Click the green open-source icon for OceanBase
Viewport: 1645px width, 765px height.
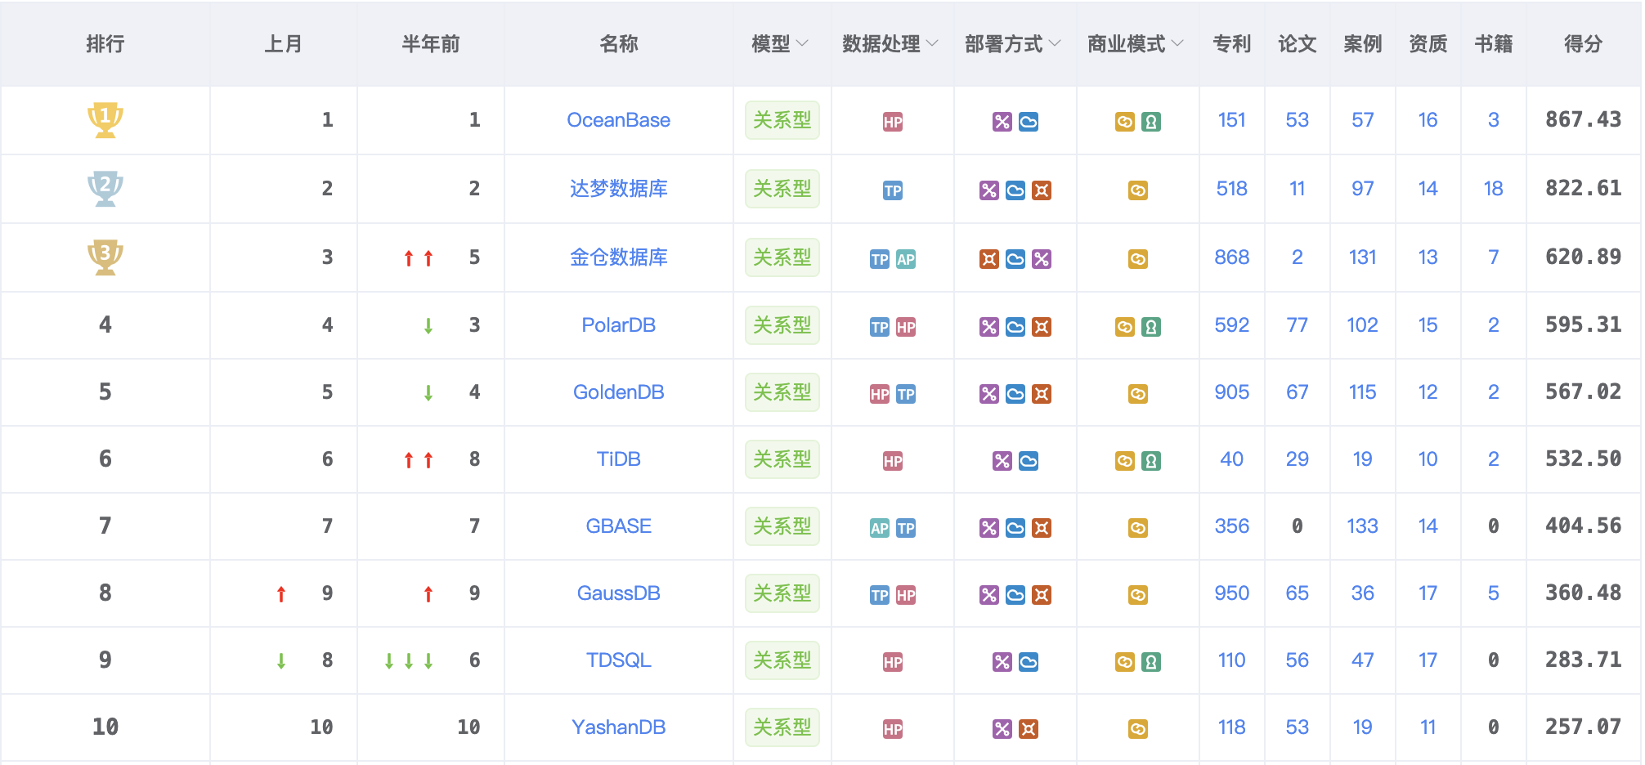click(x=1151, y=122)
